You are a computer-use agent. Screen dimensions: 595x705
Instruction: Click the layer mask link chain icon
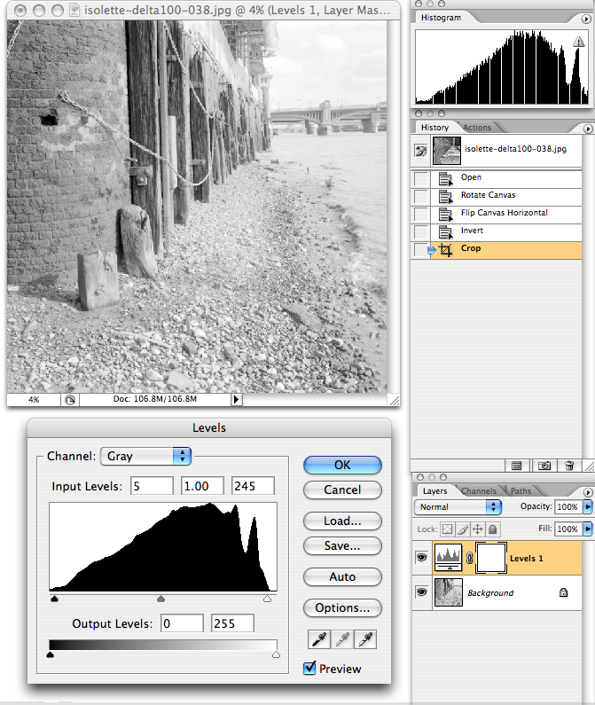[469, 558]
